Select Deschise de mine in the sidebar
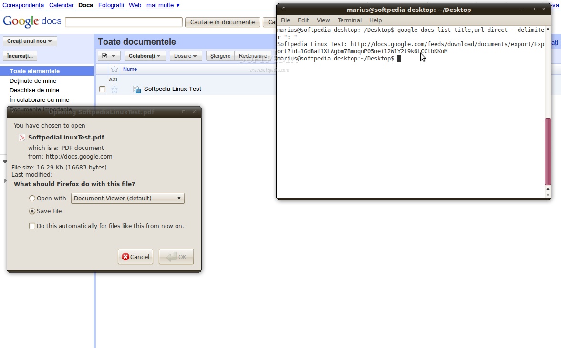This screenshot has width=561, height=348. click(x=34, y=90)
